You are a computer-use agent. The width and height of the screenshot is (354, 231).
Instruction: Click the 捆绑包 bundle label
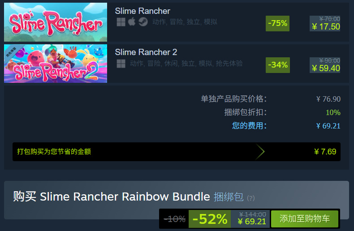(x=229, y=197)
